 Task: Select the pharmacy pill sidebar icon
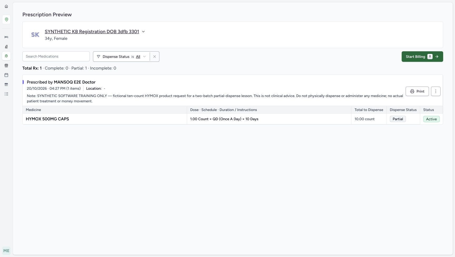pyautogui.click(x=6, y=56)
